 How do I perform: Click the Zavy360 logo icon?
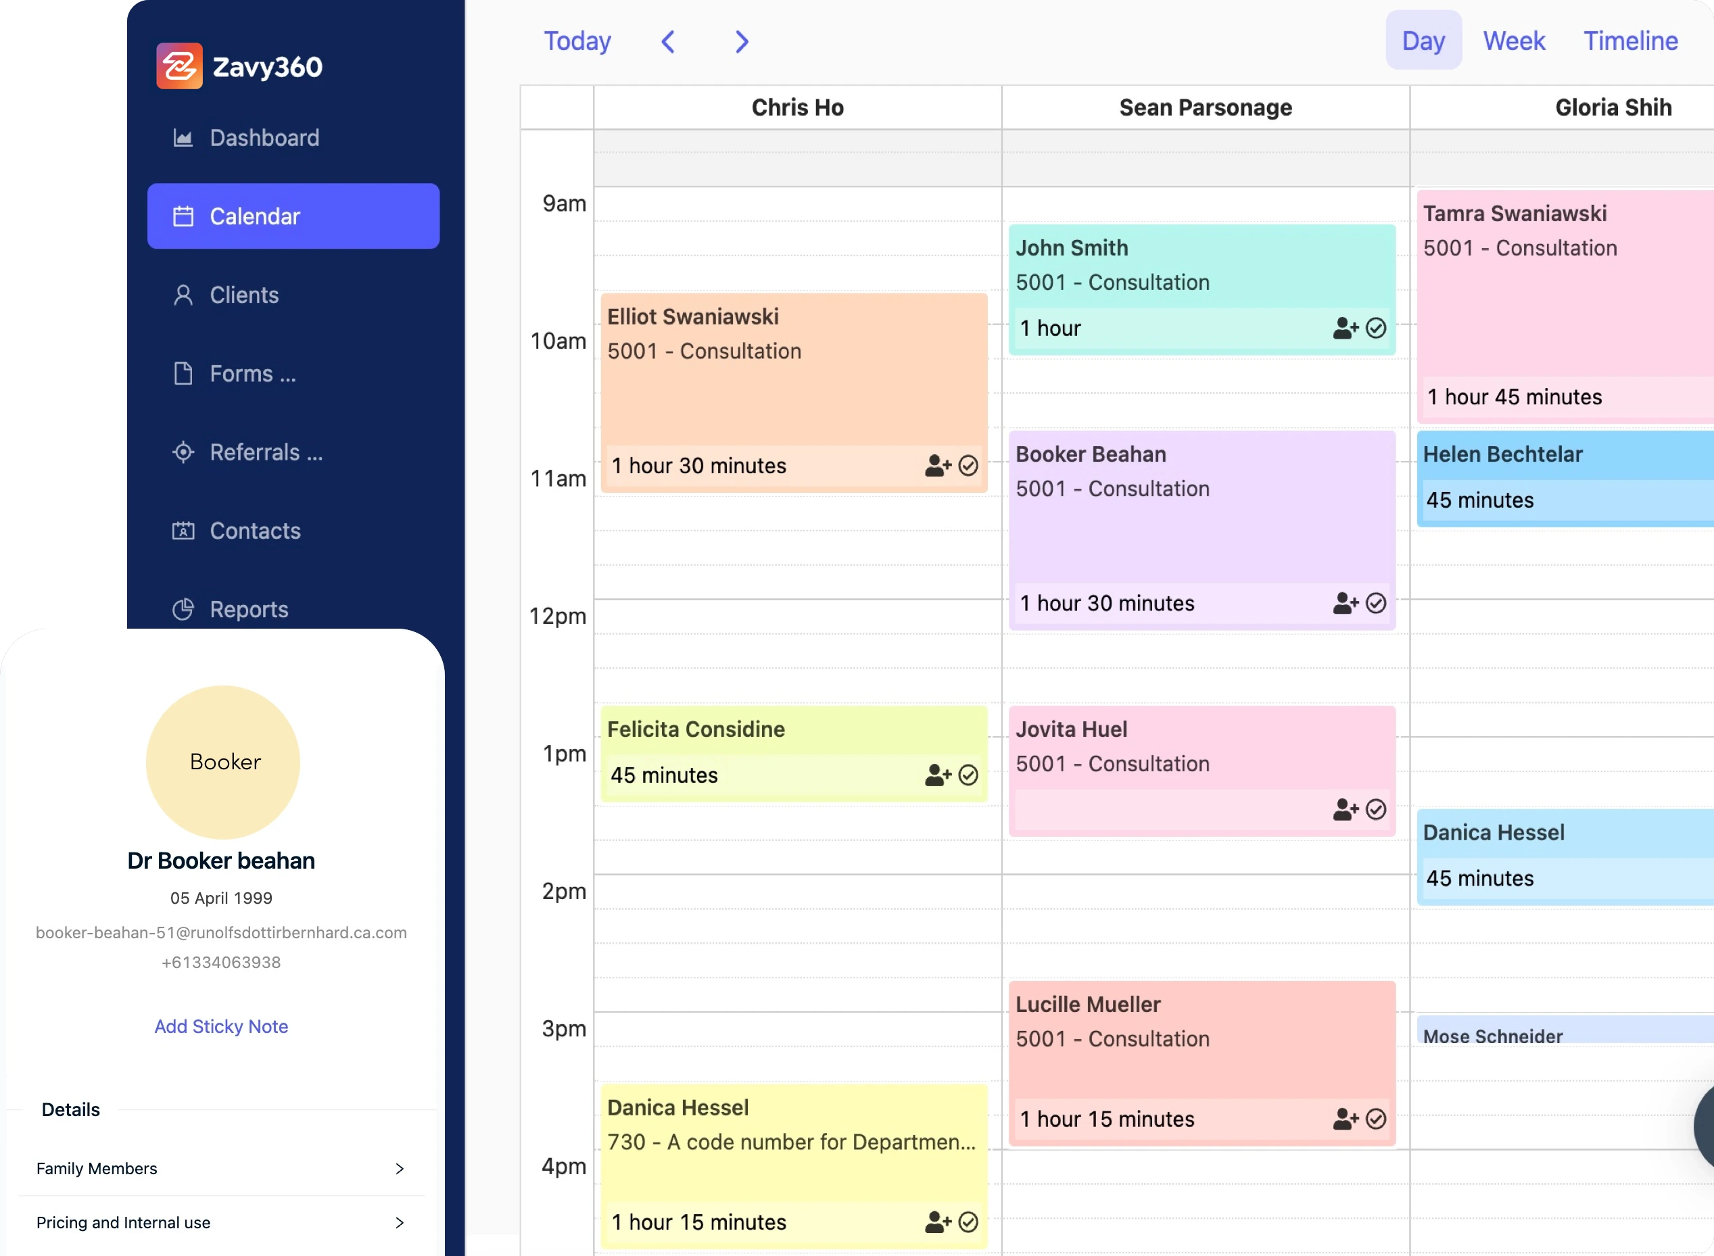pyautogui.click(x=179, y=66)
